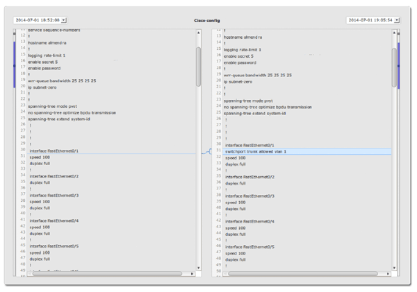Image resolution: width=417 pixels, height=292 pixels.
Task: Click the right pane vertical scrollbar thumb
Action: (x=394, y=67)
